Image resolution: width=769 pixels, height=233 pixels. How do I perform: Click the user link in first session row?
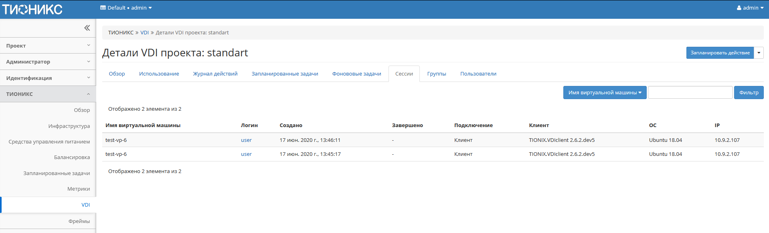coord(246,140)
